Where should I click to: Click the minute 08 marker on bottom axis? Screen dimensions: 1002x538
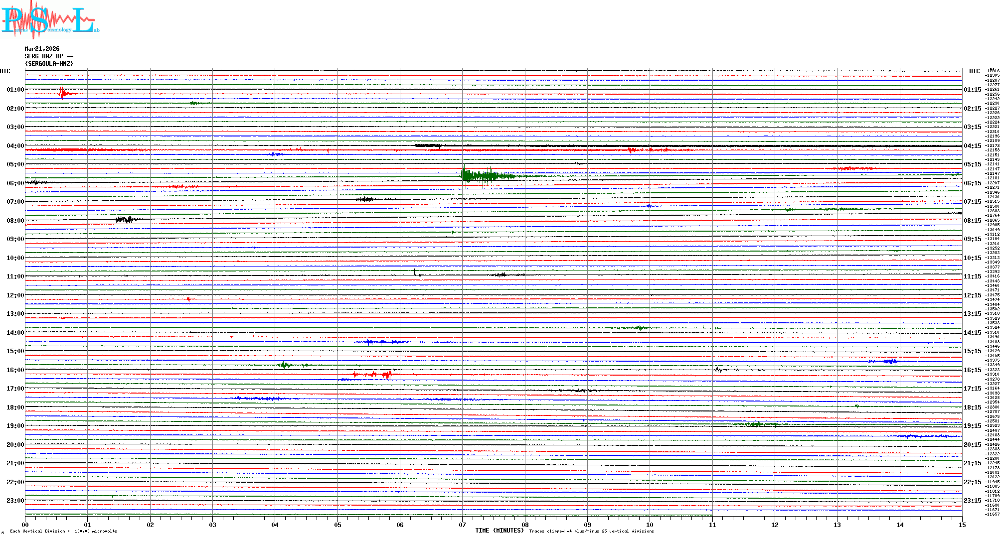(525, 525)
